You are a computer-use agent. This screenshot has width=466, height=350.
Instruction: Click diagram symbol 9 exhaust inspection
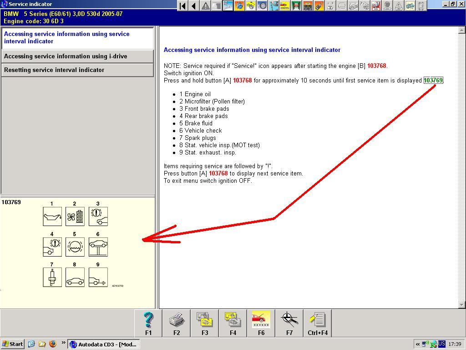tap(98, 277)
